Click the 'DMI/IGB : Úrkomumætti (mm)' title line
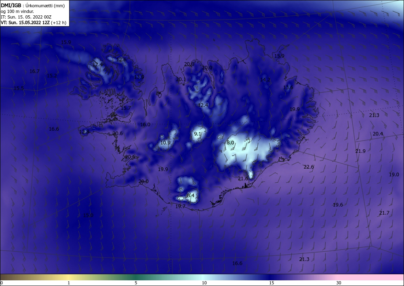 pos(33,6)
